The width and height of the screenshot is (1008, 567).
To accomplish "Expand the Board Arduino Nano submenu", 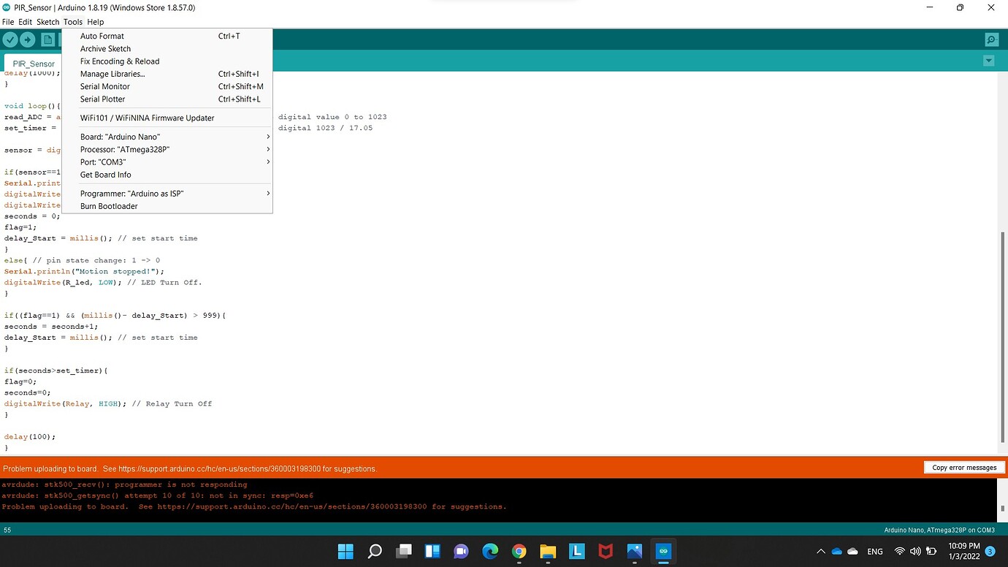I will point(120,137).
